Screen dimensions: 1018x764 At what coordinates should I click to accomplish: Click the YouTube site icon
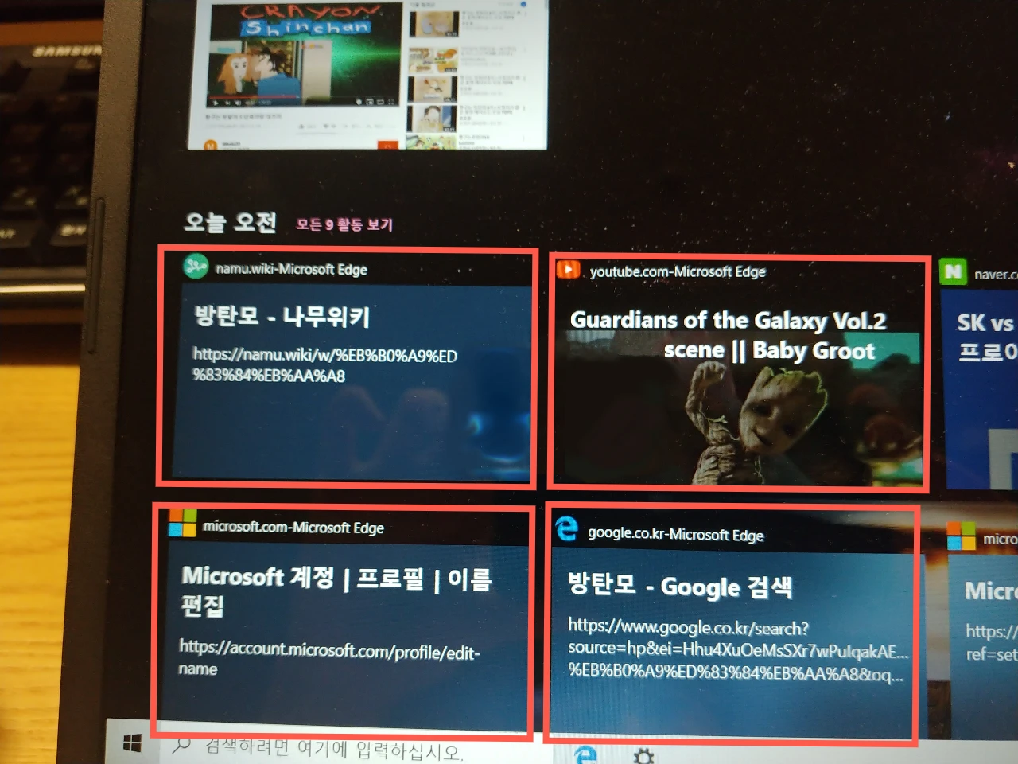(x=568, y=269)
